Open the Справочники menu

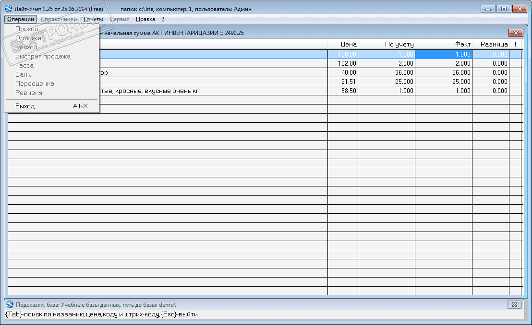click(x=59, y=19)
